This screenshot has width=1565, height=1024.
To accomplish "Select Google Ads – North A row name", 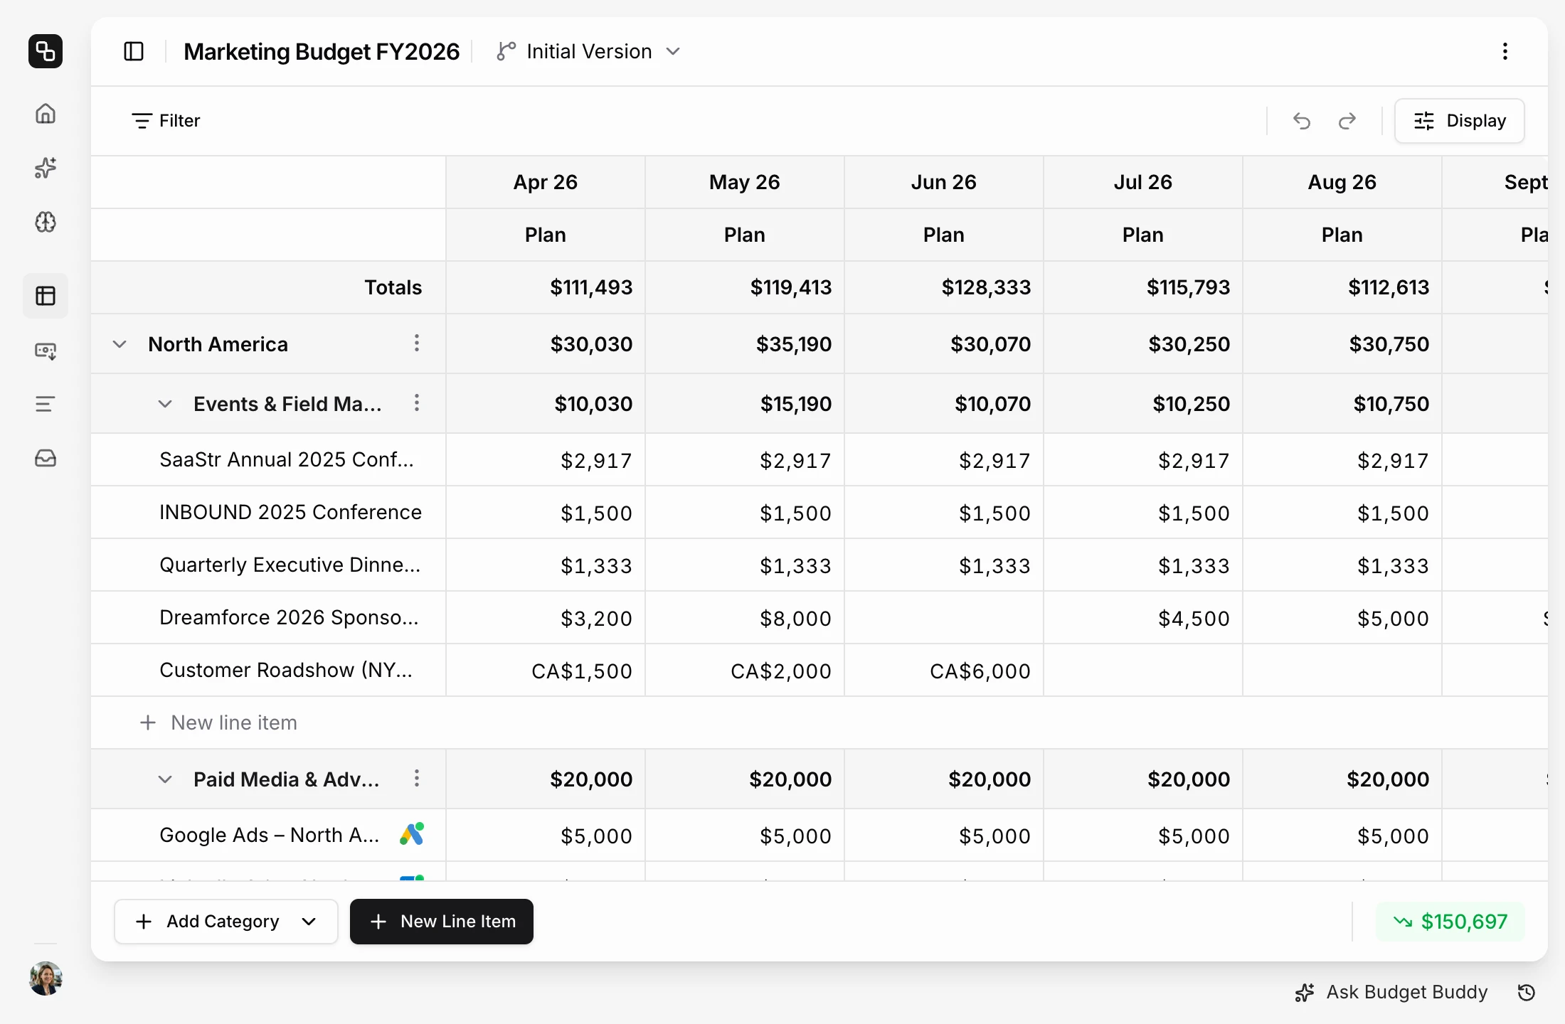I will pos(270,835).
